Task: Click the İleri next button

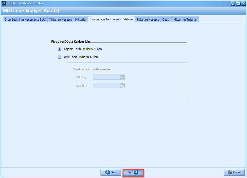Action: coord(133,172)
